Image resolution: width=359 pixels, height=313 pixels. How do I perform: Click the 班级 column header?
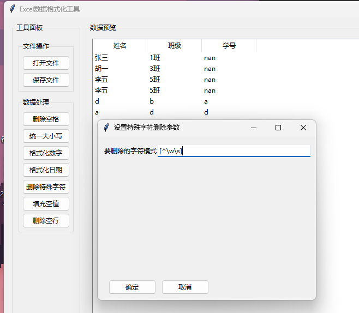[175, 45]
